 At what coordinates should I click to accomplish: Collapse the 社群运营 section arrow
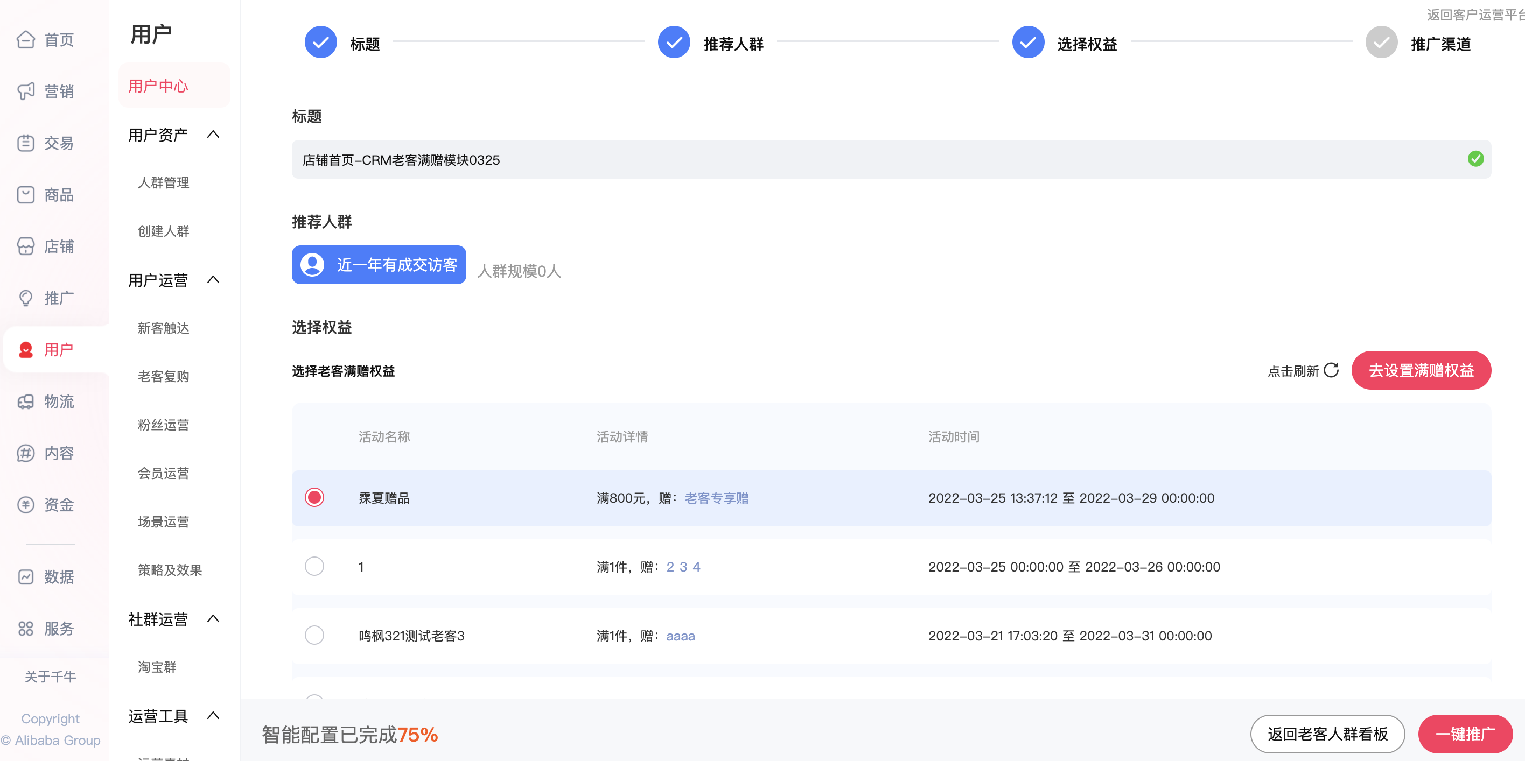214,619
